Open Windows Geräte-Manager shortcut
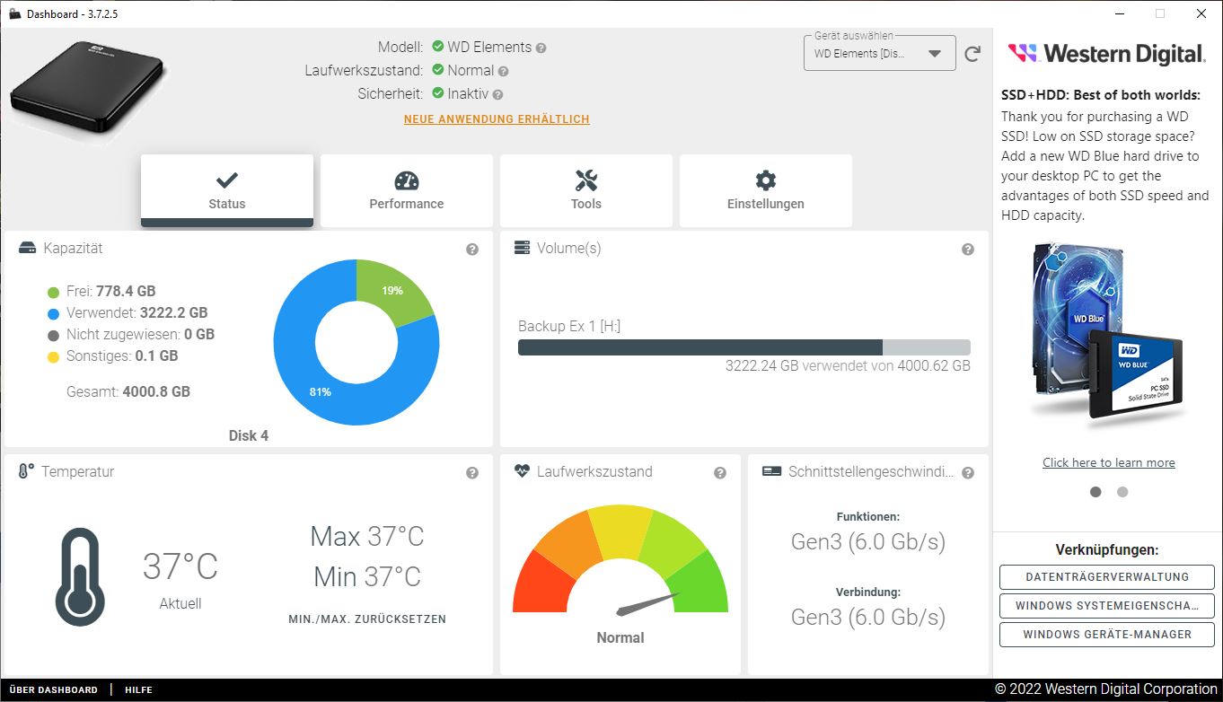The width and height of the screenshot is (1223, 702). coord(1107,635)
